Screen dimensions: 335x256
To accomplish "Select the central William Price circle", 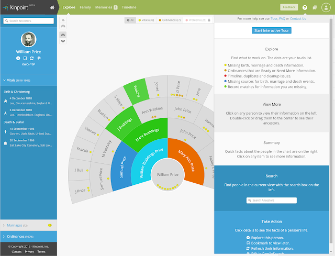I will click(x=167, y=174).
